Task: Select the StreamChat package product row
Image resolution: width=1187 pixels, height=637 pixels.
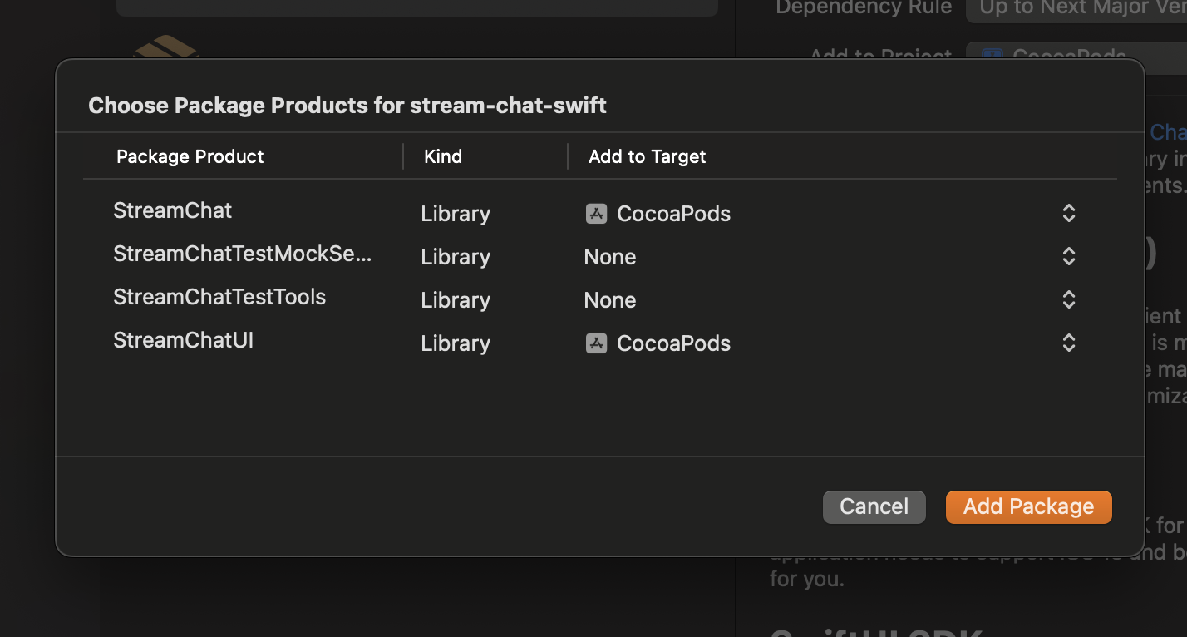Action: 173,210
